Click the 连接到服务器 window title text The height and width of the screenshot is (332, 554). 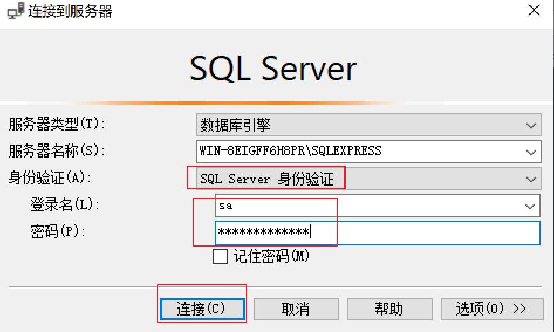(x=70, y=11)
